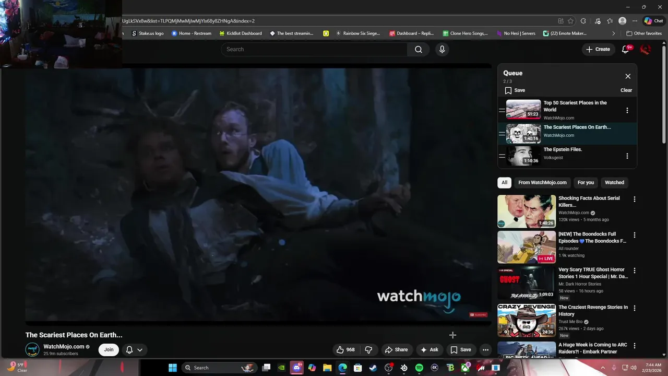The image size is (668, 376).
Task: Click the YouTube search magnifier button
Action: click(418, 49)
